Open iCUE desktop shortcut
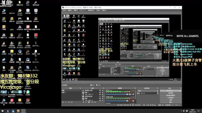Screen dimensions: 202x113 point(28,3)
